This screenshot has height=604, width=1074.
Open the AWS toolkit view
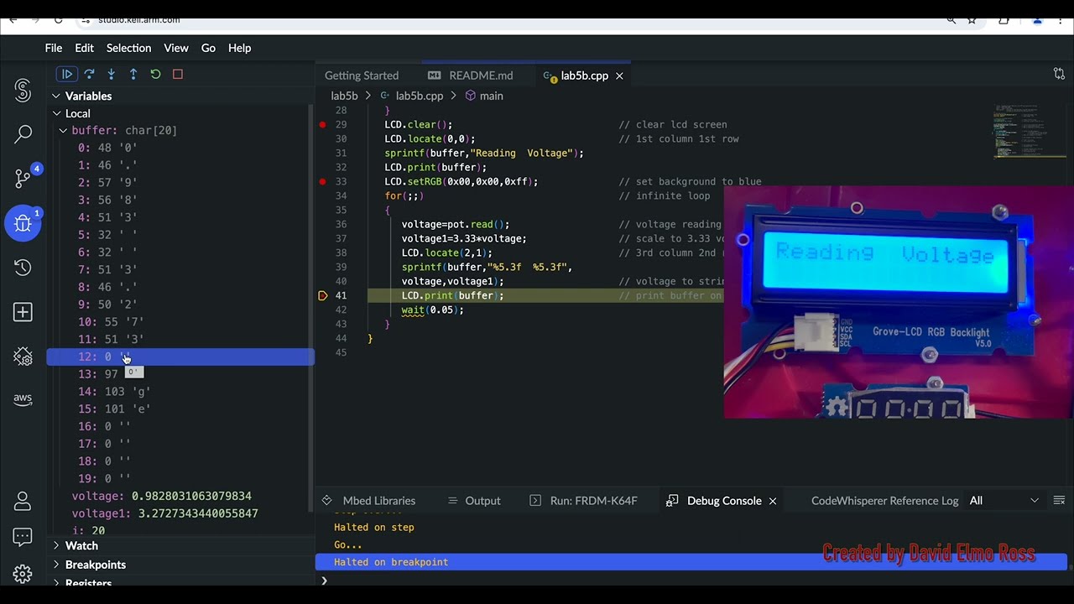pos(23,398)
